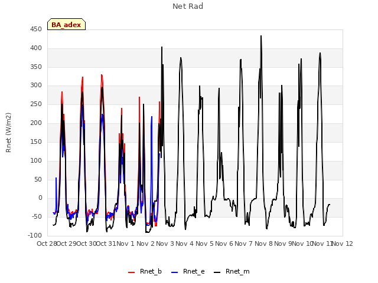Click the Rnet_m legend label

pyautogui.click(x=237, y=271)
